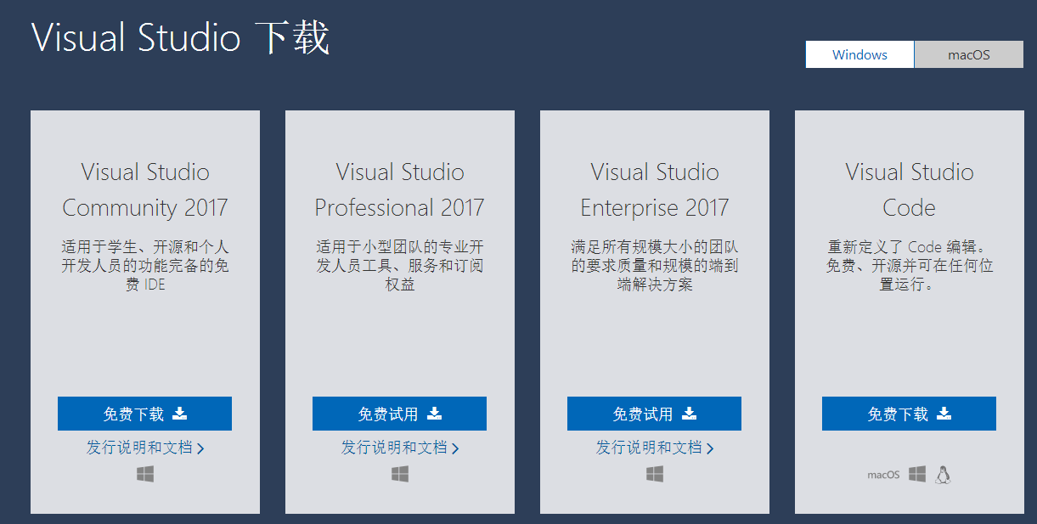This screenshot has height=524, width=1037.
Task: Click the Enterprise description ending 端到端解决方案
Action: 655,266
